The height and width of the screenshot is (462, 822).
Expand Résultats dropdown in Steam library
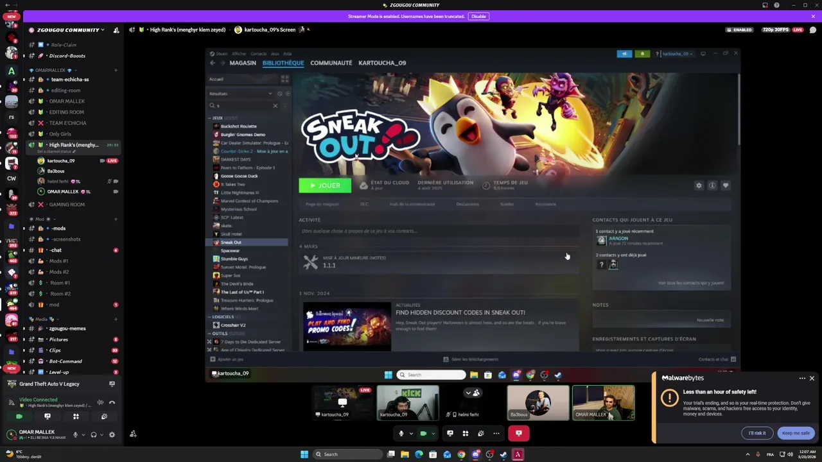point(270,94)
